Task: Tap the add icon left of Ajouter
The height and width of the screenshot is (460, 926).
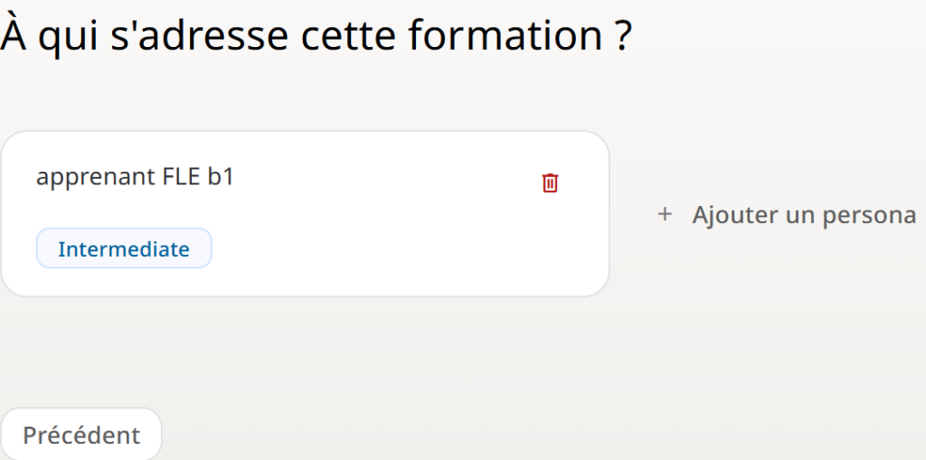Action: (666, 215)
